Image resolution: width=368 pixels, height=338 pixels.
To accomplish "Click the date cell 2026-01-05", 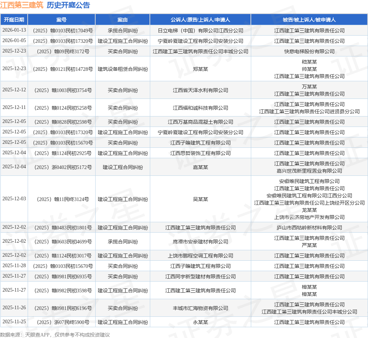I will (14, 41).
